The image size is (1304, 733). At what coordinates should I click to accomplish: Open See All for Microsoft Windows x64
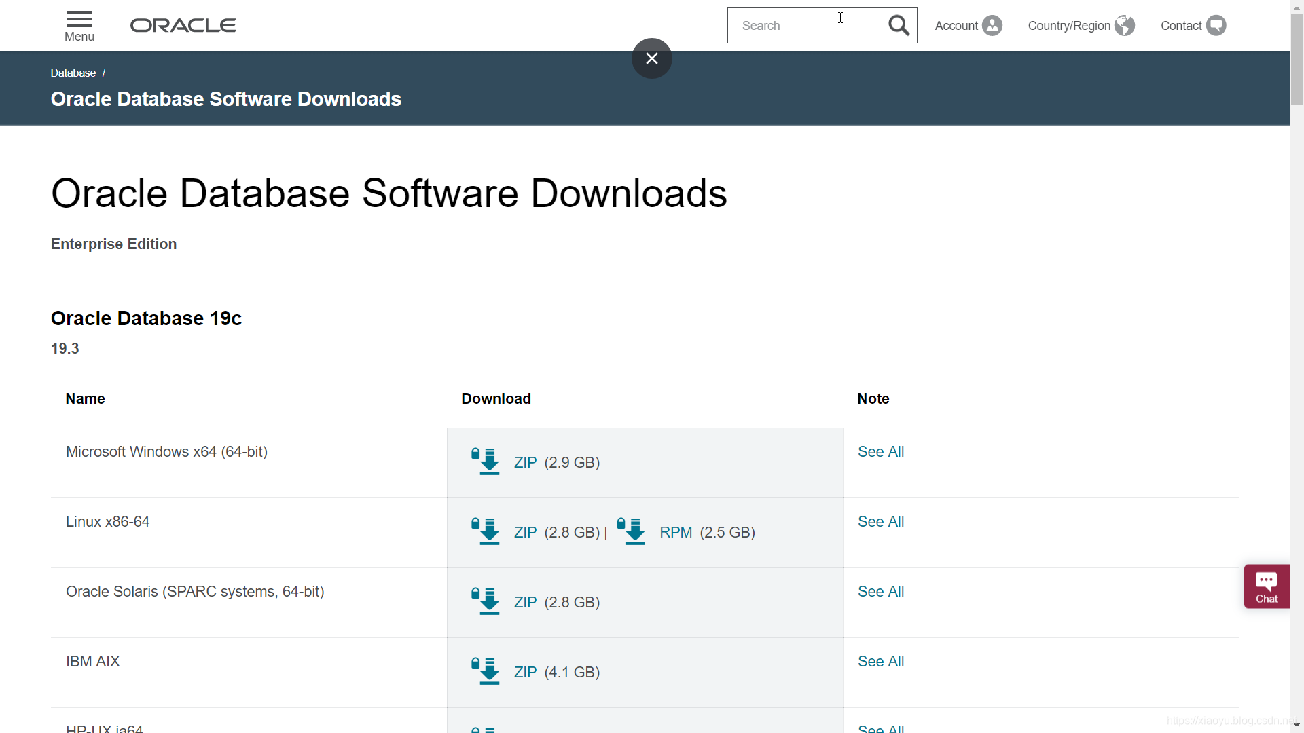click(x=881, y=452)
